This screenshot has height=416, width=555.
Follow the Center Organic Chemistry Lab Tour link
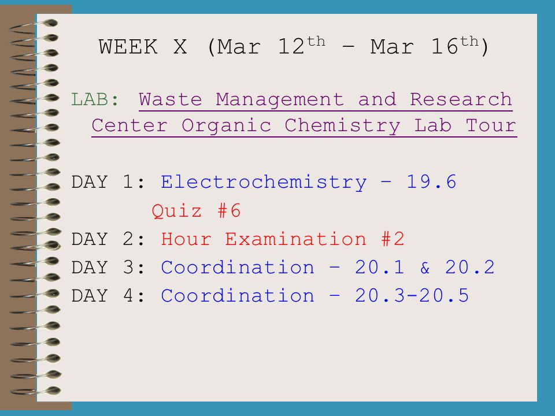click(304, 127)
